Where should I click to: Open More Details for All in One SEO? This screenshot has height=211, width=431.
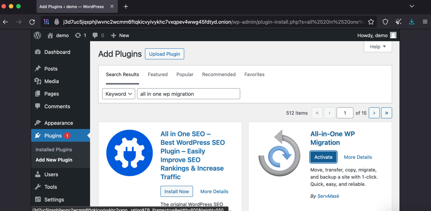pos(214,192)
